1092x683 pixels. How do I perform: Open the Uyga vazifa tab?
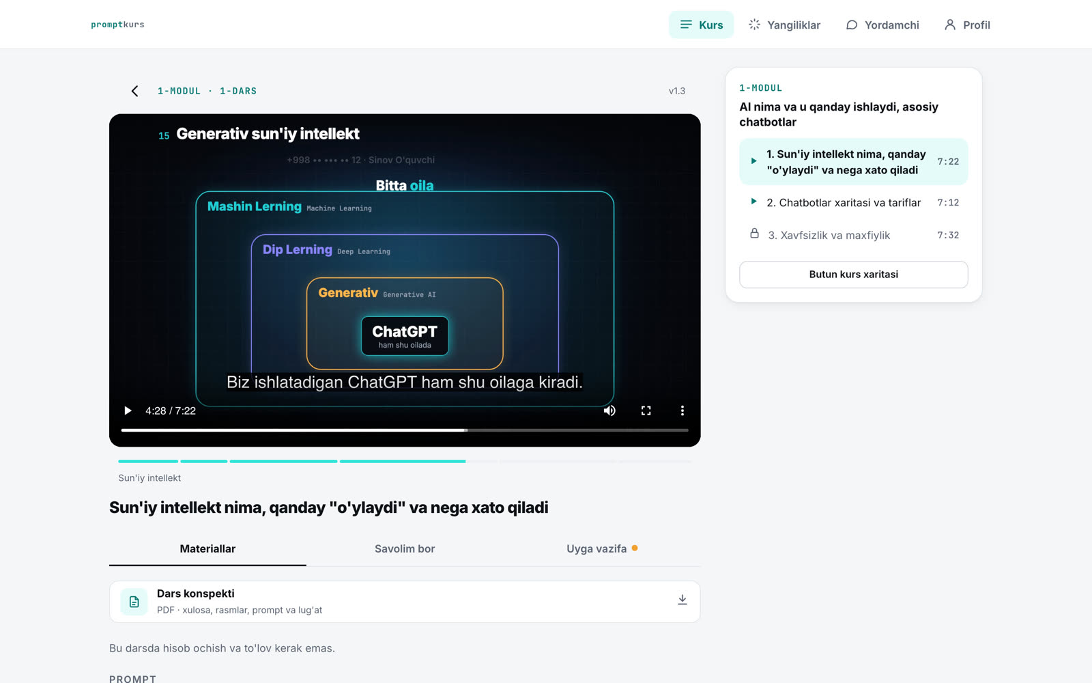602,548
